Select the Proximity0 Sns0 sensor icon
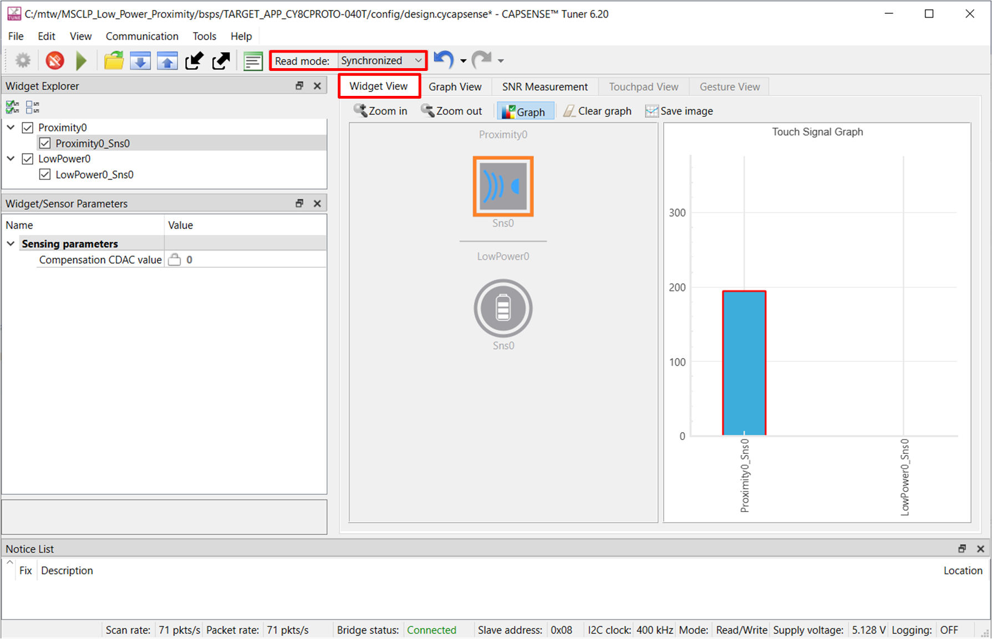Image resolution: width=992 pixels, height=639 pixels. (x=503, y=186)
